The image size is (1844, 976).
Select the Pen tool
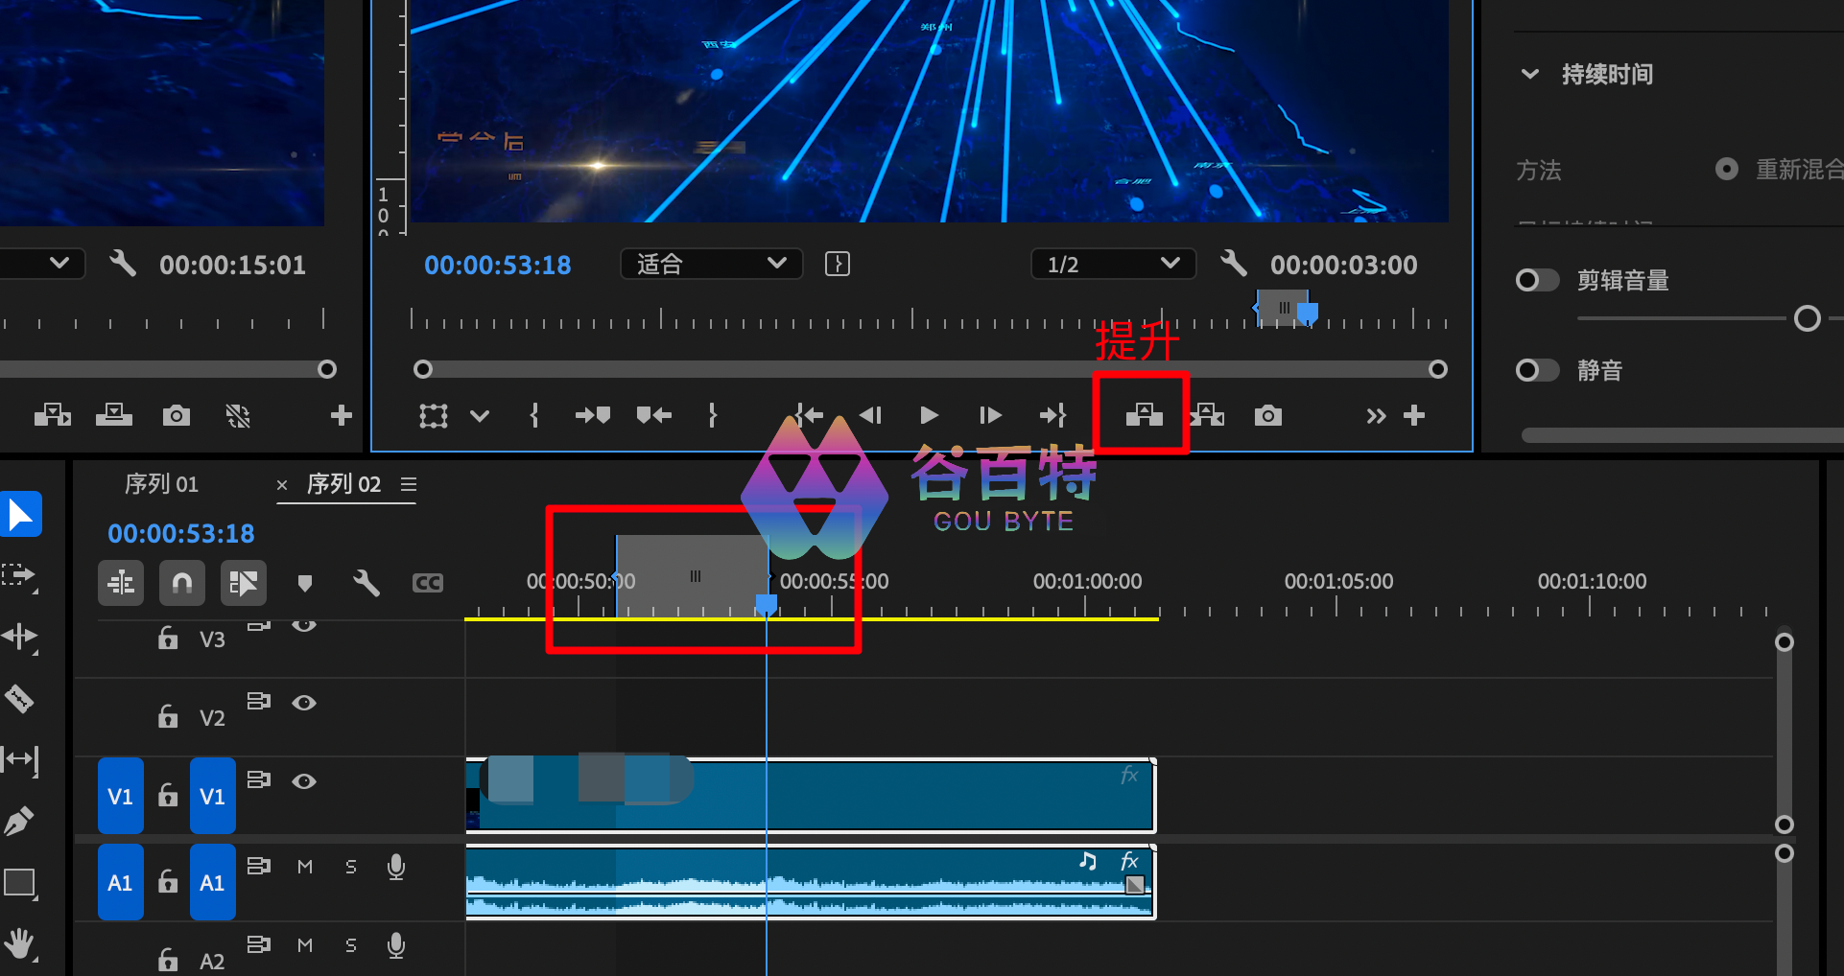pyautogui.click(x=19, y=821)
